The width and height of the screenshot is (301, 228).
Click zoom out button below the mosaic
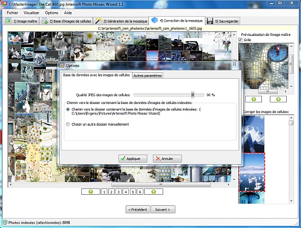(91, 192)
